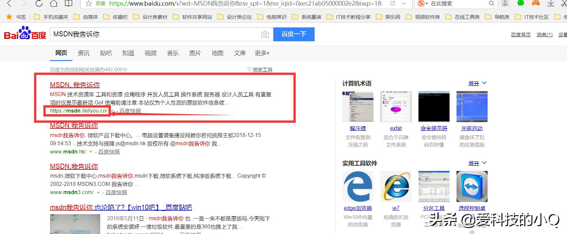The height and width of the screenshot is (234, 567).
Task: Switch to the 文库 tab
Action: point(240,53)
